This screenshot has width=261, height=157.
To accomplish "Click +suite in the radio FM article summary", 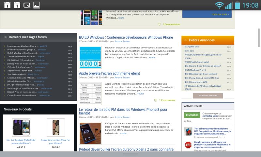I will tap(123, 133).
